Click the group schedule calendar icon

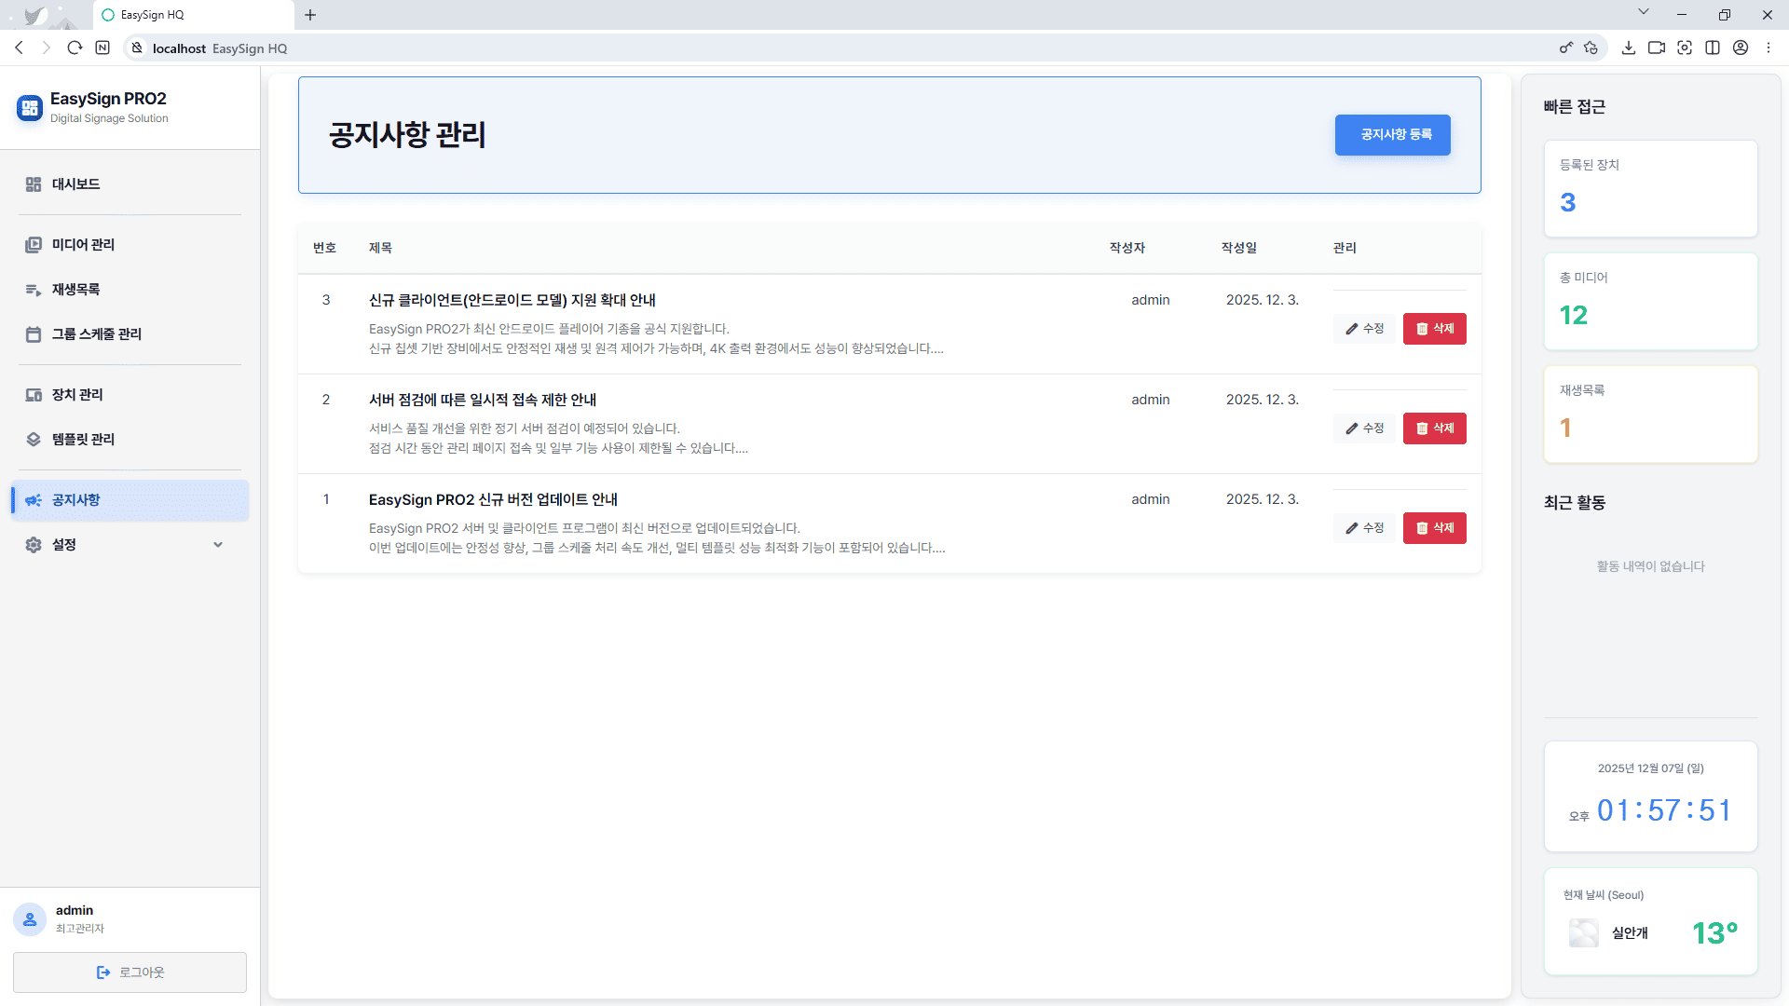coord(34,334)
